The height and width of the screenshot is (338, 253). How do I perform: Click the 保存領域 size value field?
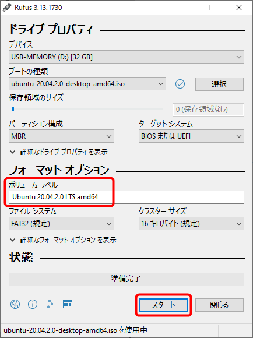click(208, 110)
